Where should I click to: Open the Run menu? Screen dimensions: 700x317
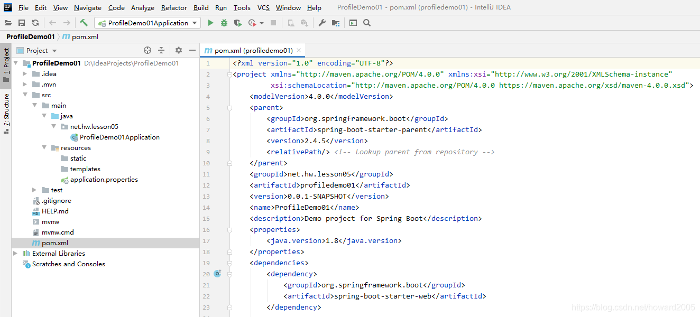point(221,7)
